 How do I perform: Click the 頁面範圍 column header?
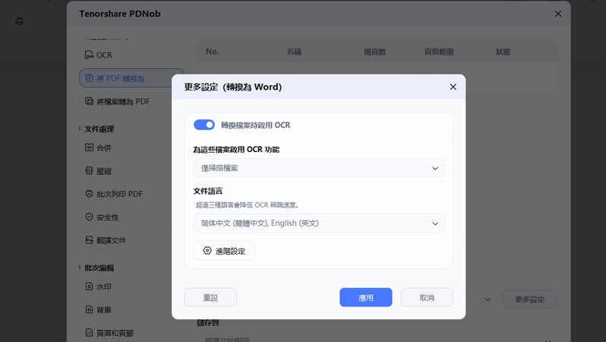tap(439, 52)
